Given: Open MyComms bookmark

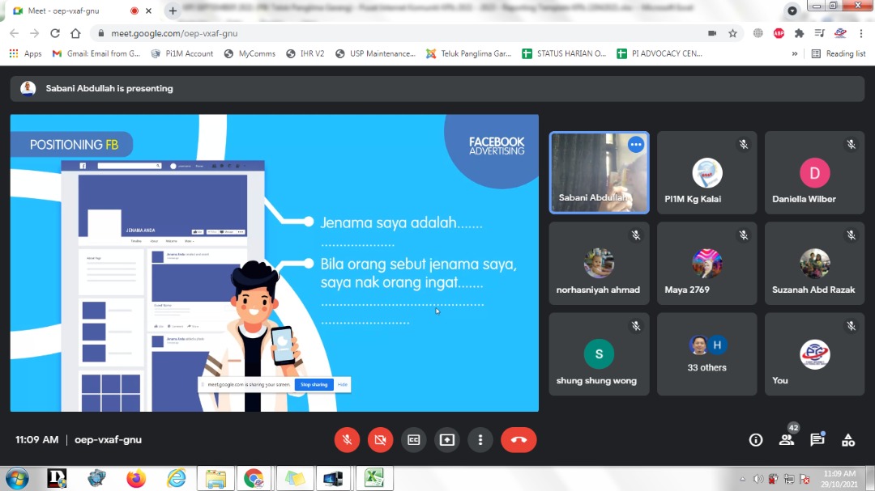Looking at the screenshot, I should [250, 53].
